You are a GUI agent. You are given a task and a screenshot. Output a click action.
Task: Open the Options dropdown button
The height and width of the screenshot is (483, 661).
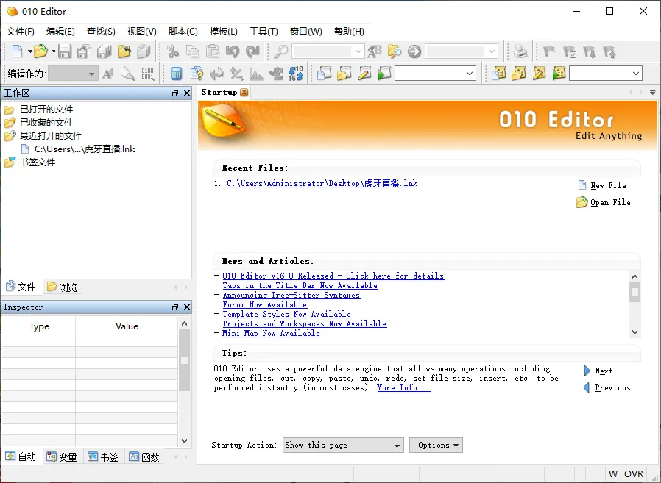point(436,446)
